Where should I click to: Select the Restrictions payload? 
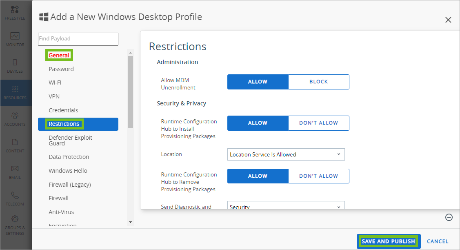(78, 124)
